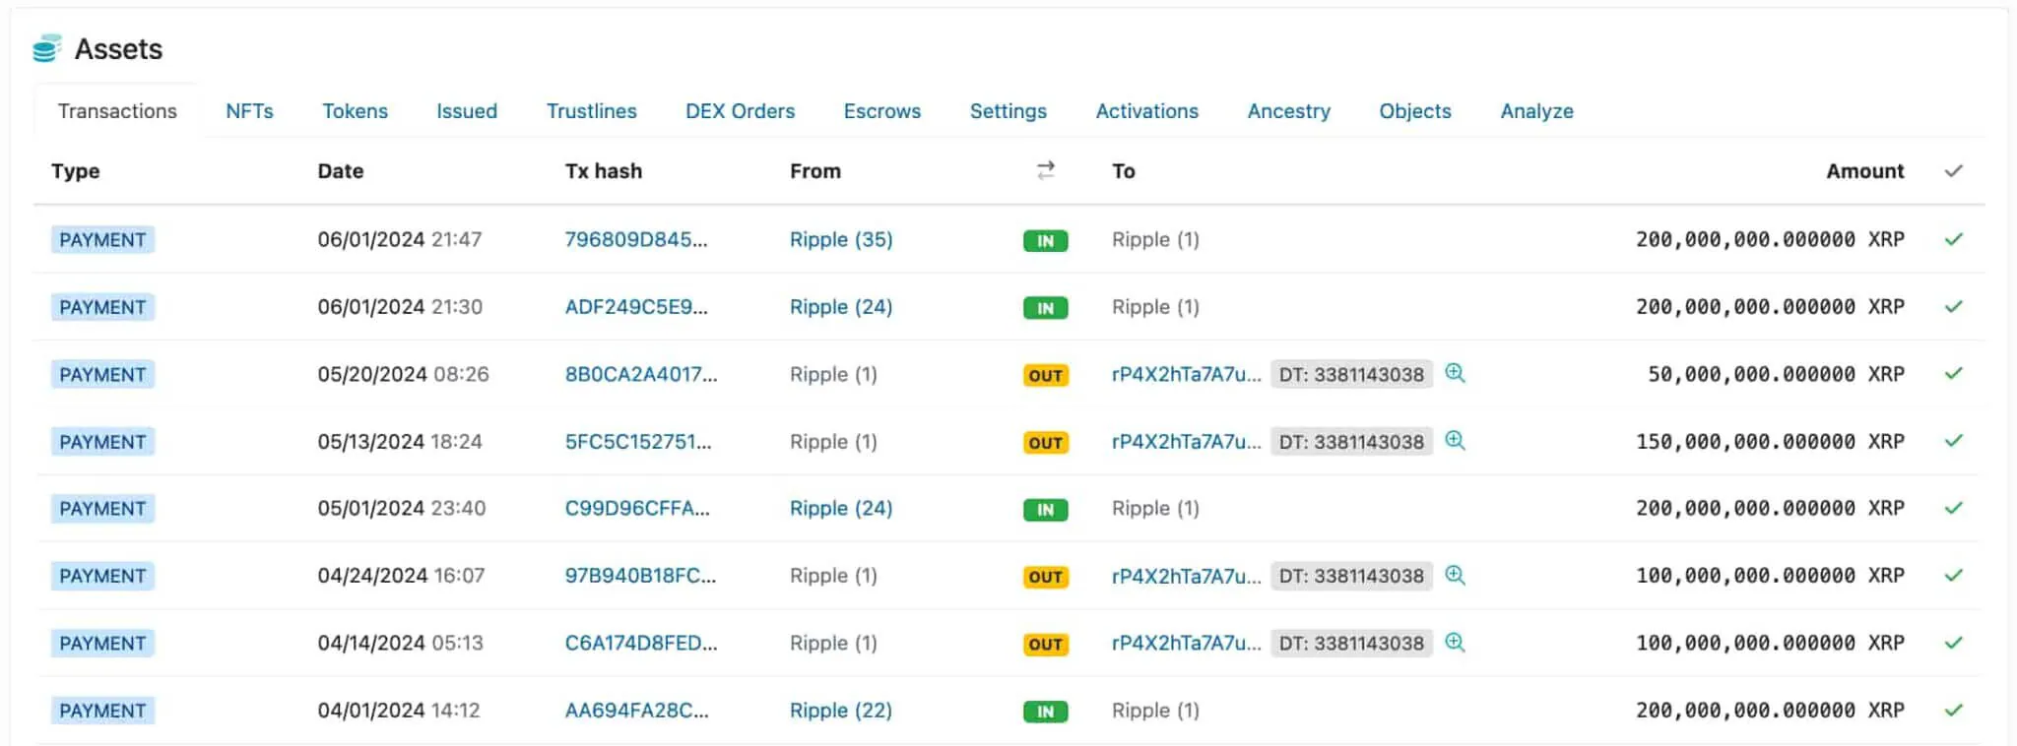Open transaction hash 796809D845...
This screenshot has height=746, width=2017.
click(x=635, y=239)
